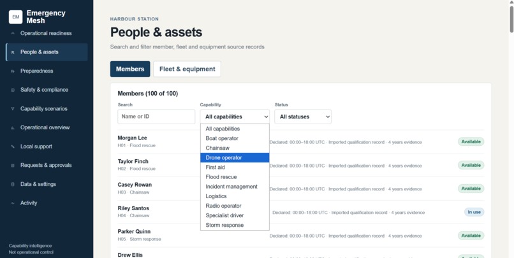Image resolution: width=514 pixels, height=258 pixels.
Task: Go to Preparedness section
Action: (47, 71)
